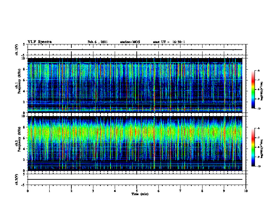Click the time axis tick label "3"

tap(93, 191)
